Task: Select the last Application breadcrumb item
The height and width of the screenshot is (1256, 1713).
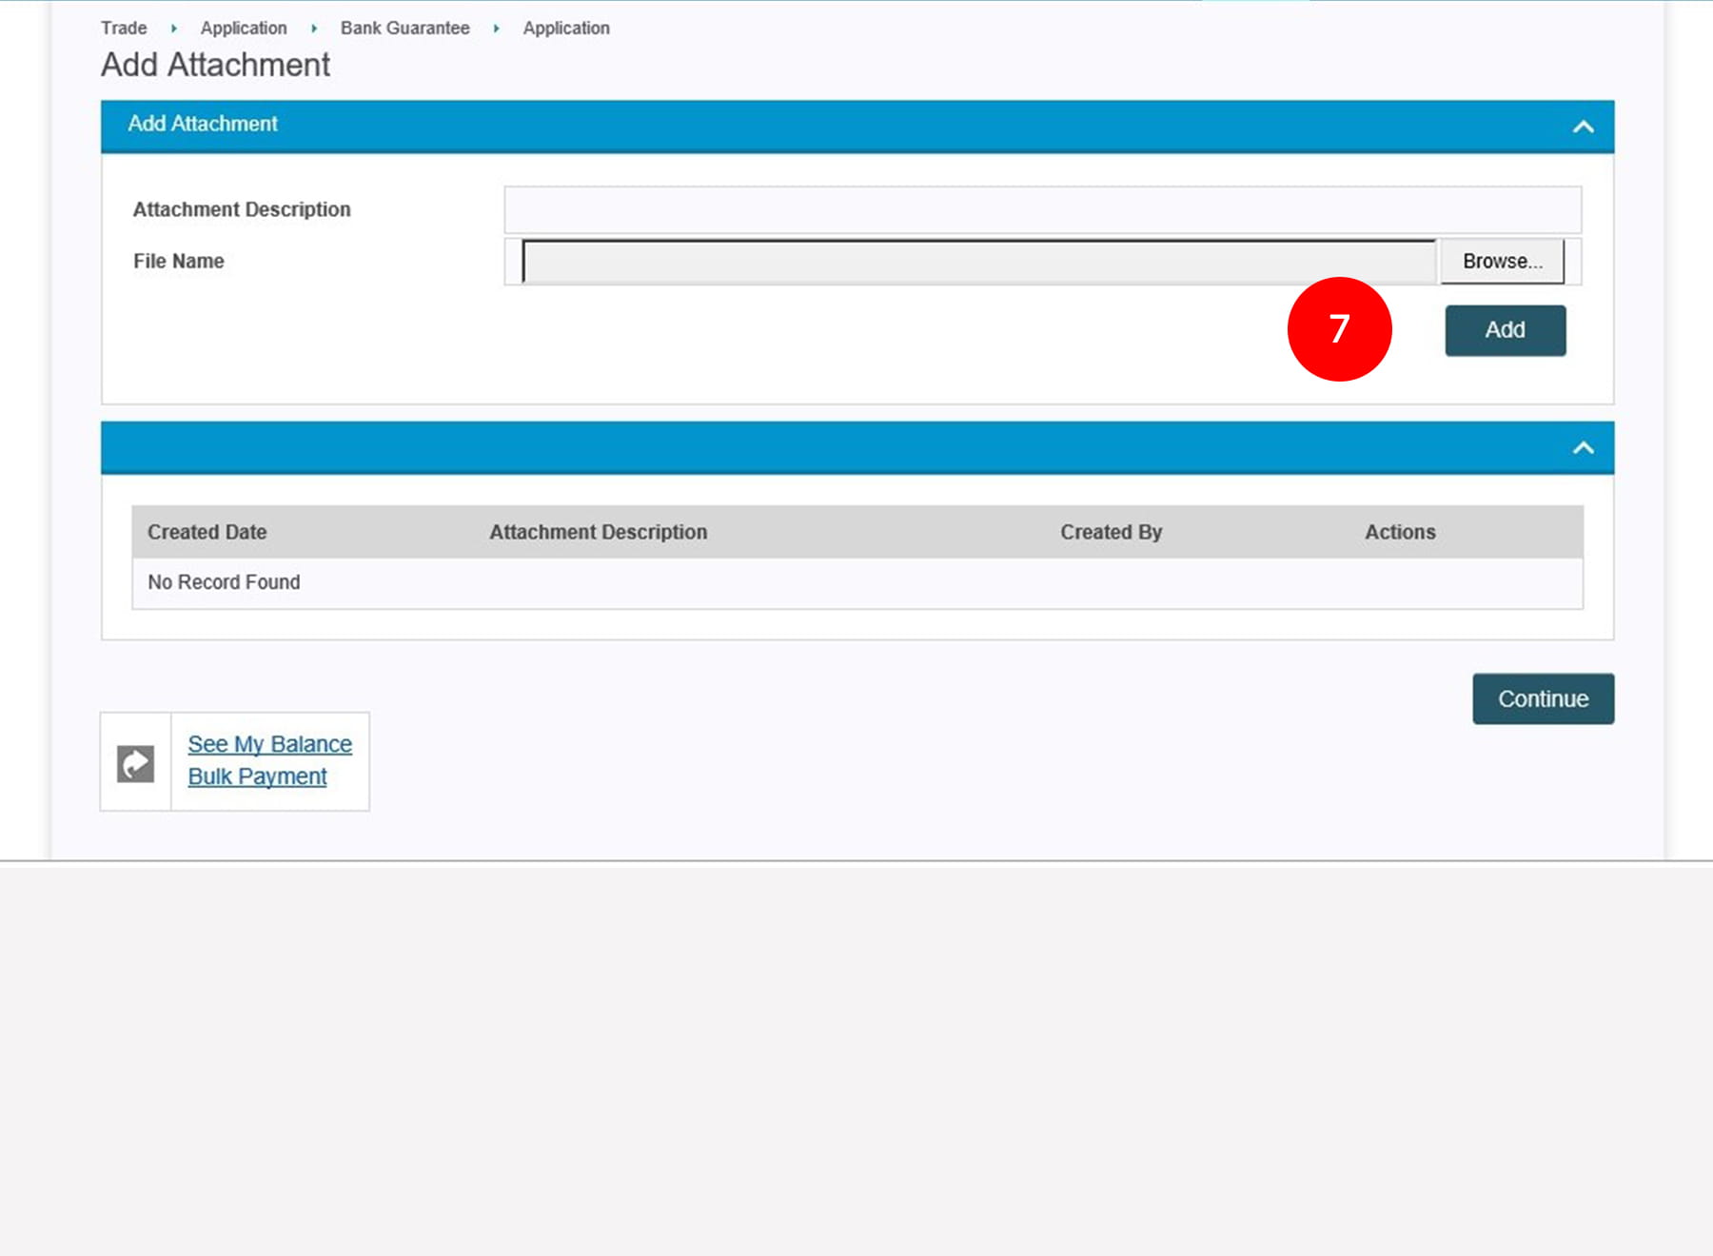Action: point(566,29)
